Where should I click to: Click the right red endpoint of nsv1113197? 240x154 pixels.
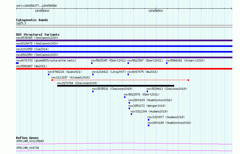click(x=188, y=80)
